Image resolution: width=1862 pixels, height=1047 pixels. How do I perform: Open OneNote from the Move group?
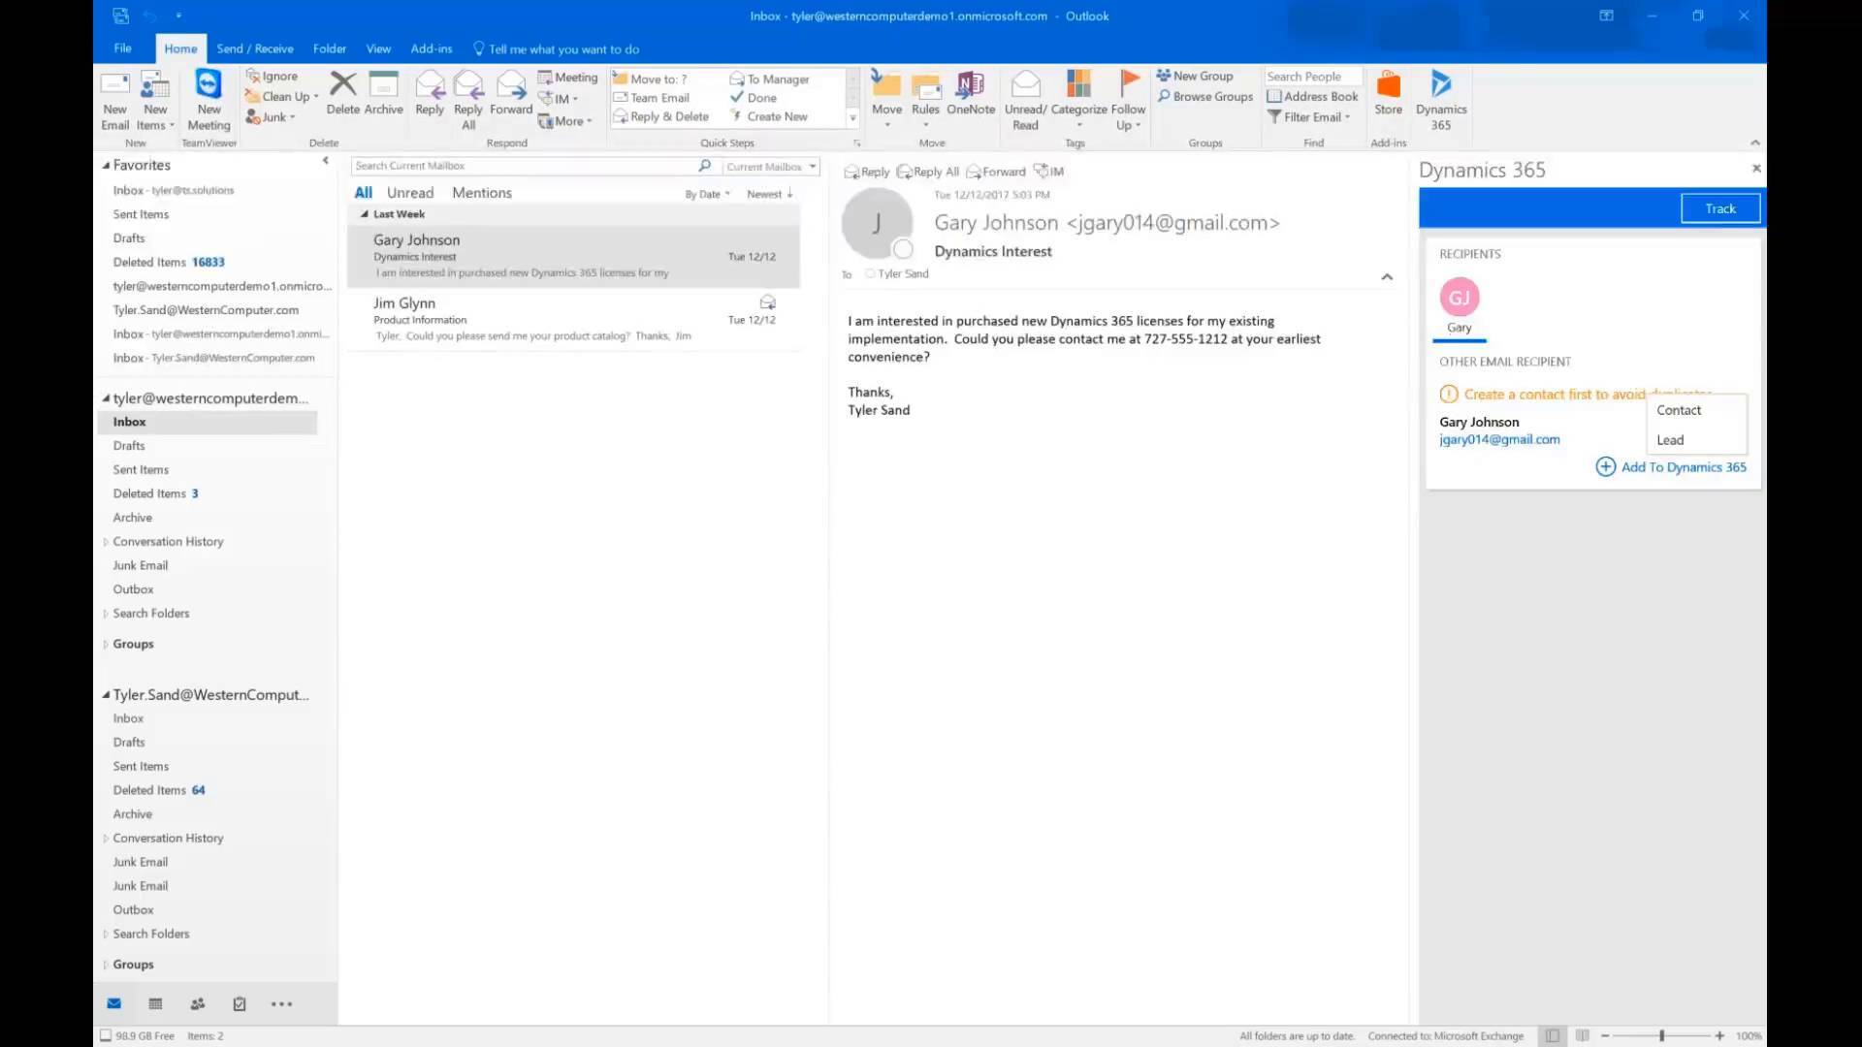(971, 95)
